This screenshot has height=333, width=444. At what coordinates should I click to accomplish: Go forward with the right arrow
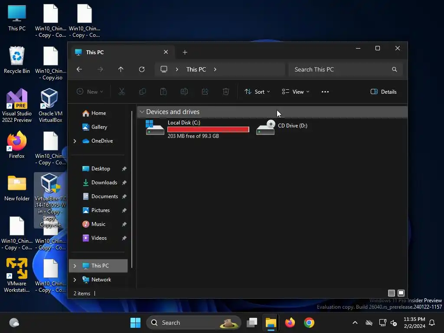tap(100, 69)
